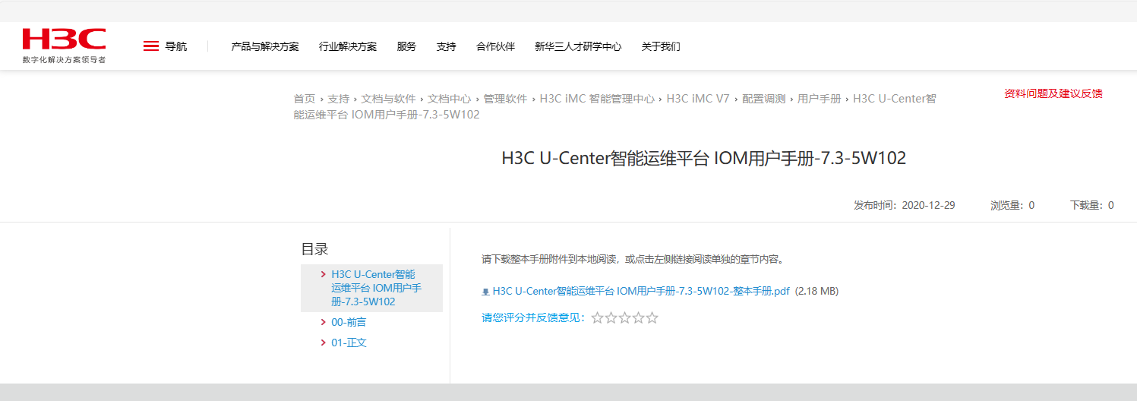Image resolution: width=1137 pixels, height=401 pixels.
Task: Rate two stars
Action: click(x=611, y=318)
